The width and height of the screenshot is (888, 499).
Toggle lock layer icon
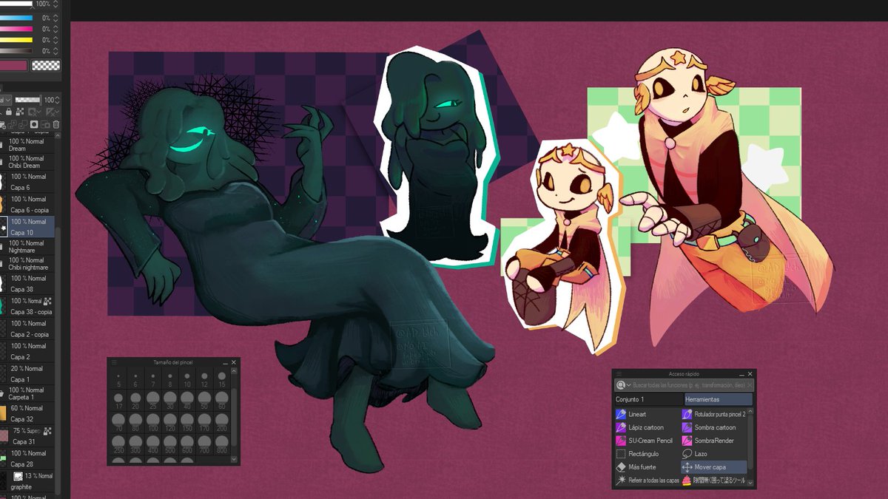[x=9, y=112]
